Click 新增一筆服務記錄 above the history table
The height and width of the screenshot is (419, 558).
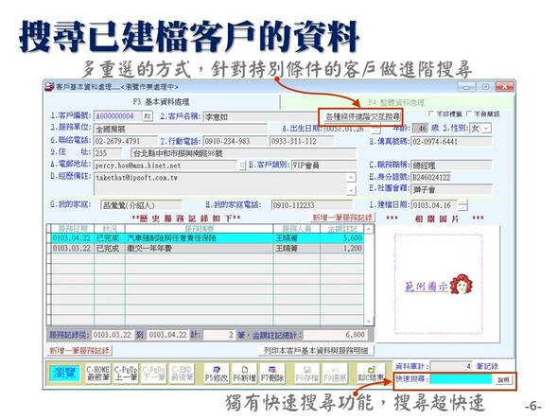point(342,218)
